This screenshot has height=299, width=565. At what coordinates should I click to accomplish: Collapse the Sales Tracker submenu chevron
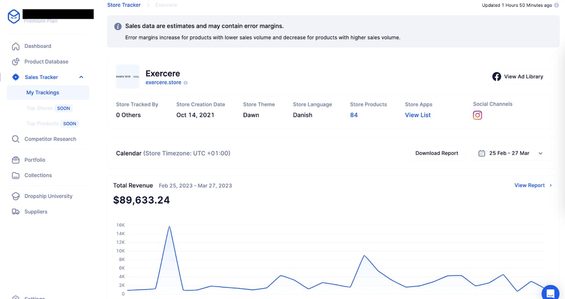click(x=81, y=77)
